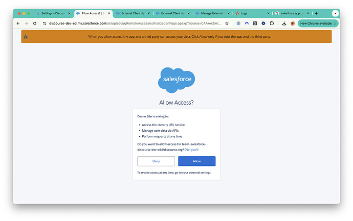Click the Deny button
Viewport: 353px width, 221px height.
click(156, 161)
